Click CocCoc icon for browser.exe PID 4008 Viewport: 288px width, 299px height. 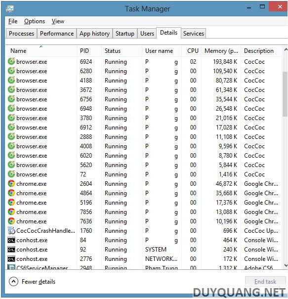pos(11,146)
